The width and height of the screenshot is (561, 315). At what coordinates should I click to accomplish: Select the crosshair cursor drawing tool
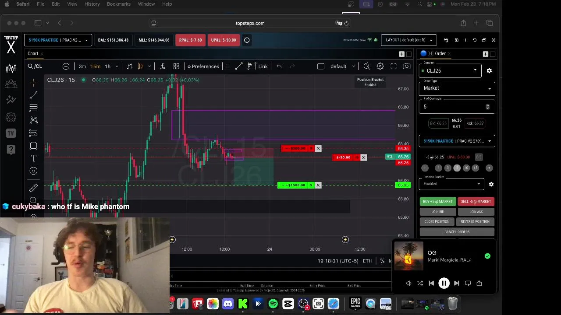[x=33, y=83]
